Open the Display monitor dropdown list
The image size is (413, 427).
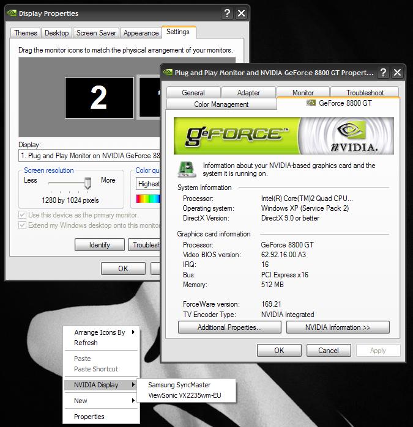89,156
